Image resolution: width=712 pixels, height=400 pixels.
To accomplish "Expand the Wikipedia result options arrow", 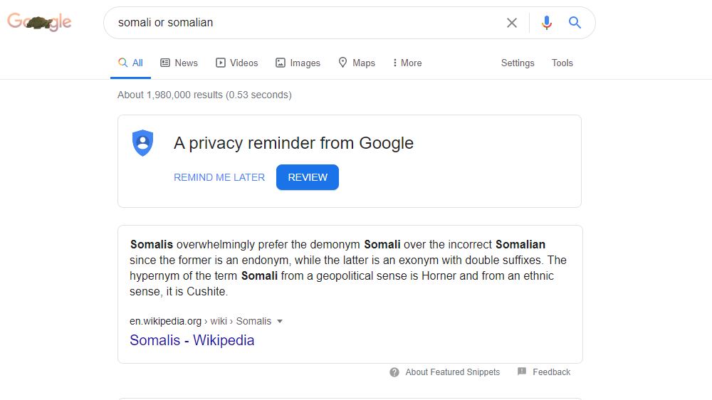I will pyautogui.click(x=280, y=322).
